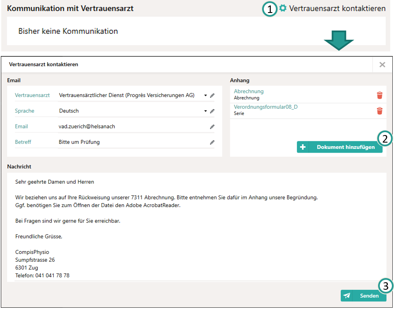Click the pencil icon in Vertrauensarzt row
The width and height of the screenshot is (394, 309).
coord(212,96)
